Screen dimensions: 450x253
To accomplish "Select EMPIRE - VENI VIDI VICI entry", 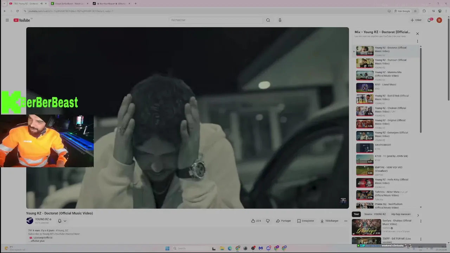I will click(x=386, y=170).
